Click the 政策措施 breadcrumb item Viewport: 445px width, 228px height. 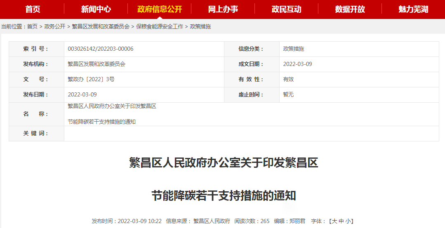click(x=200, y=26)
